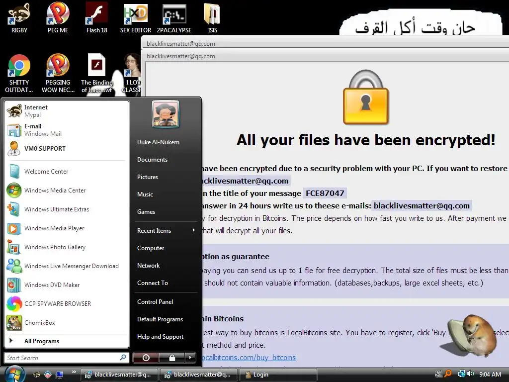Open Documents from Start menu
The width and height of the screenshot is (509, 382).
tap(152, 160)
